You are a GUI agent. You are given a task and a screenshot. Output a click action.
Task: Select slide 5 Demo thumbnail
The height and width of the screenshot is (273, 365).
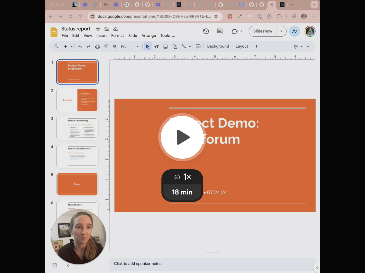[x=77, y=184]
